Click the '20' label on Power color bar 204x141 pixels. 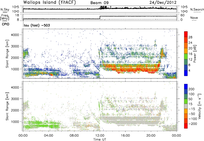[x=190, y=48]
